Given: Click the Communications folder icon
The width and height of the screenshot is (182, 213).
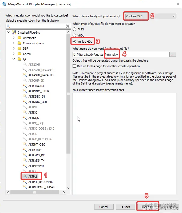Looking at the screenshot, I should 19,43.
